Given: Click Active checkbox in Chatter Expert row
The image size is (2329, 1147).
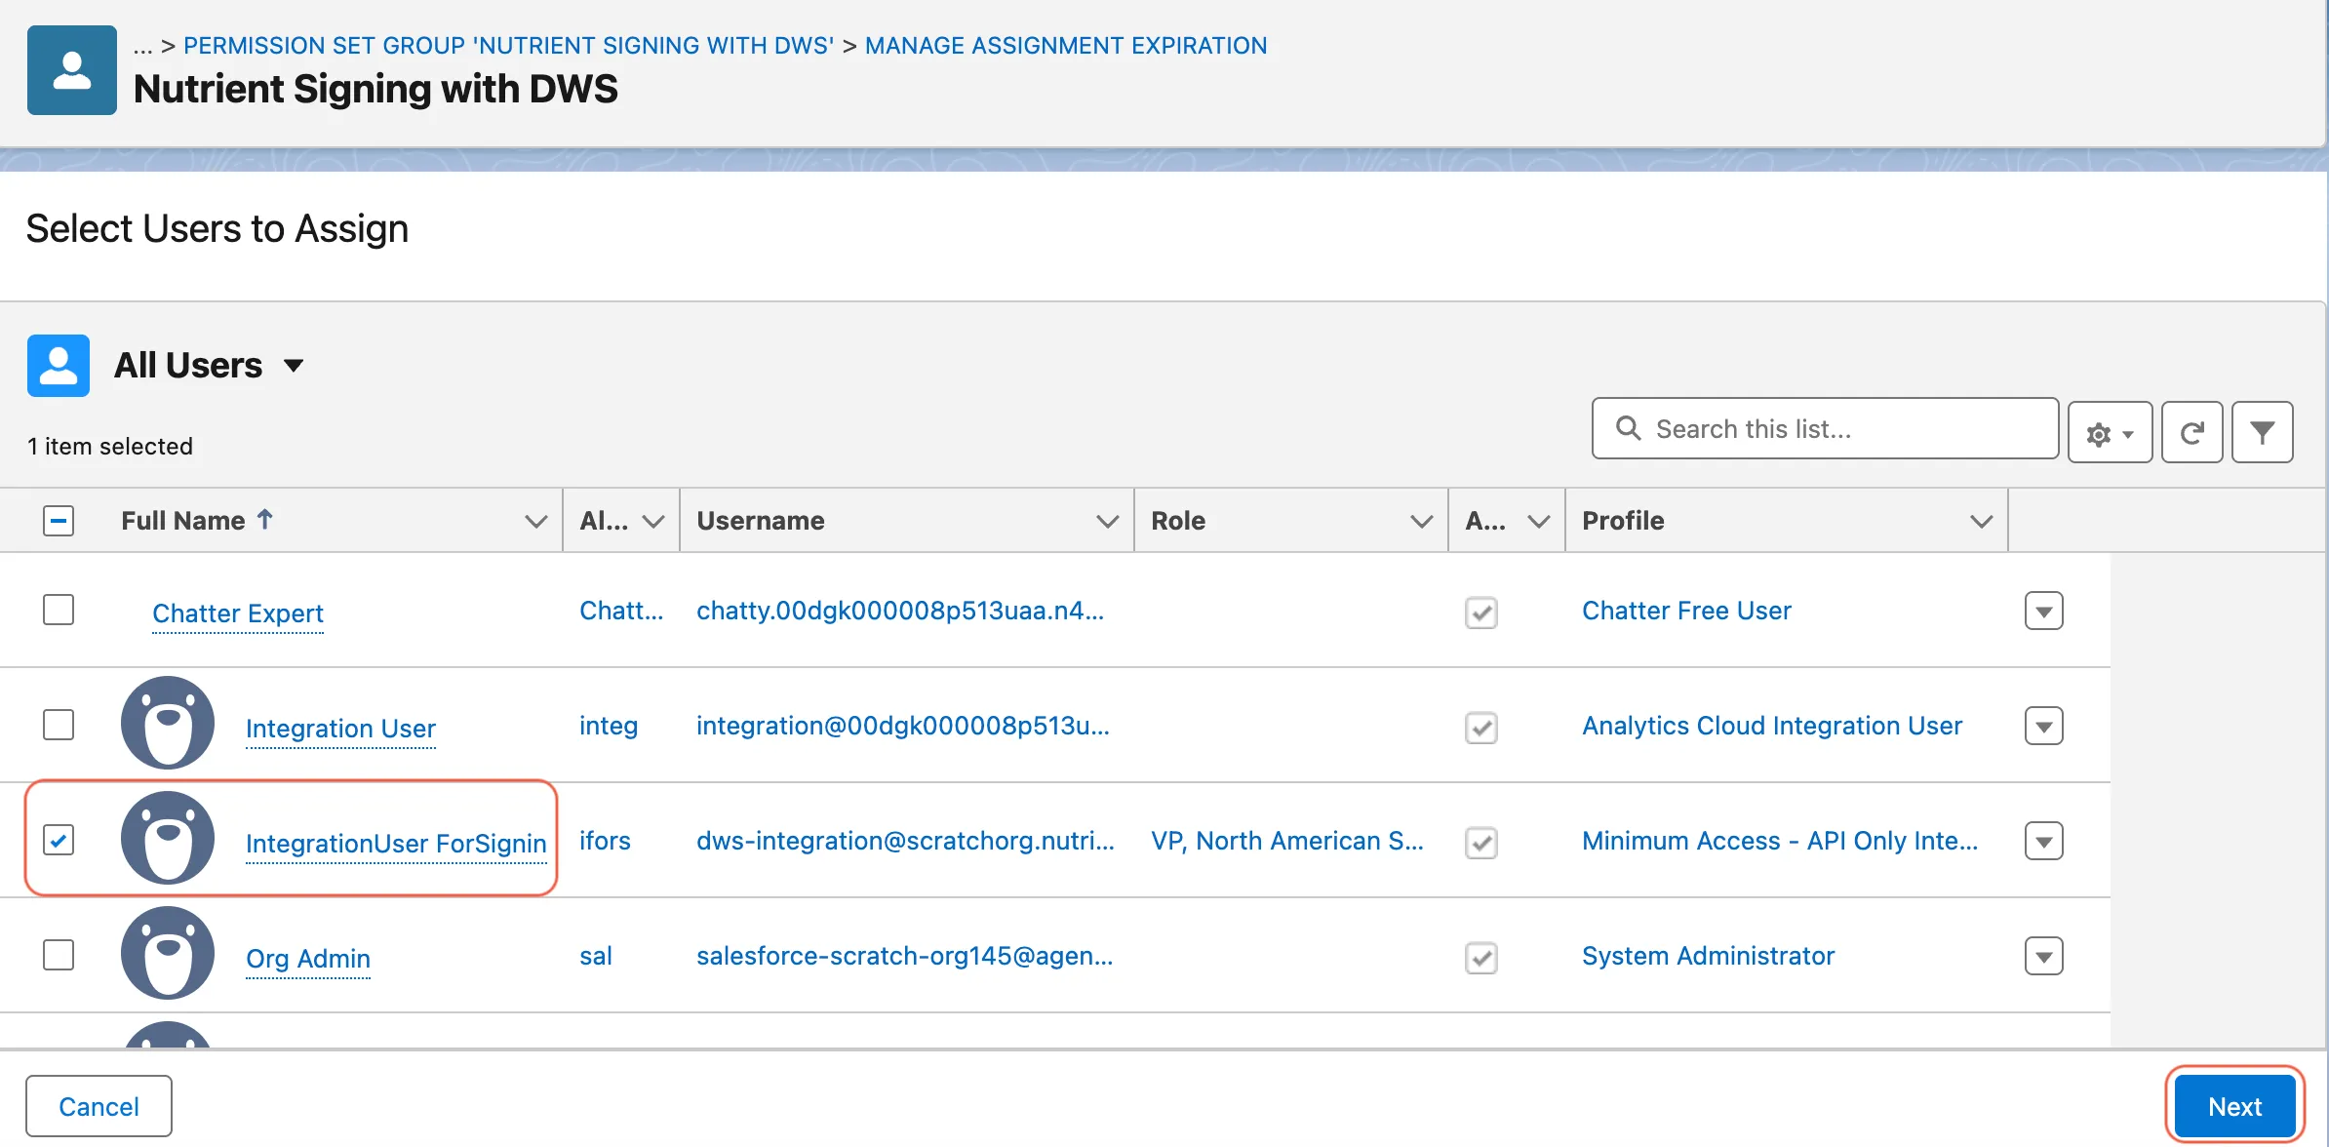Looking at the screenshot, I should pos(1481,613).
